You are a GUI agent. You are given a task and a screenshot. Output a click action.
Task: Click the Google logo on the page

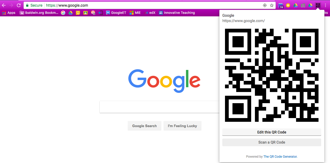(x=164, y=81)
